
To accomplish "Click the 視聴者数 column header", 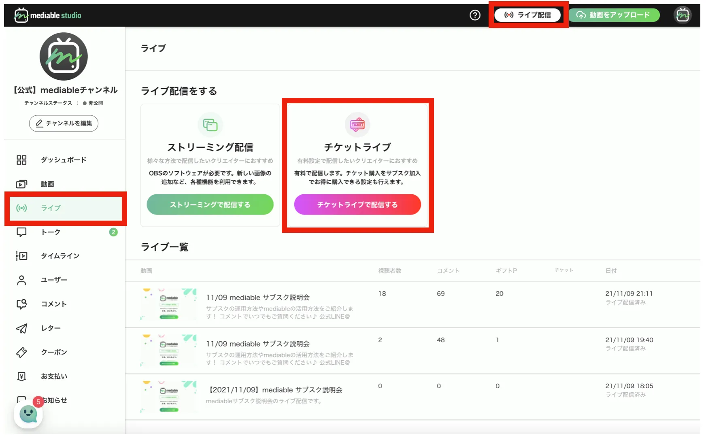I will (390, 271).
